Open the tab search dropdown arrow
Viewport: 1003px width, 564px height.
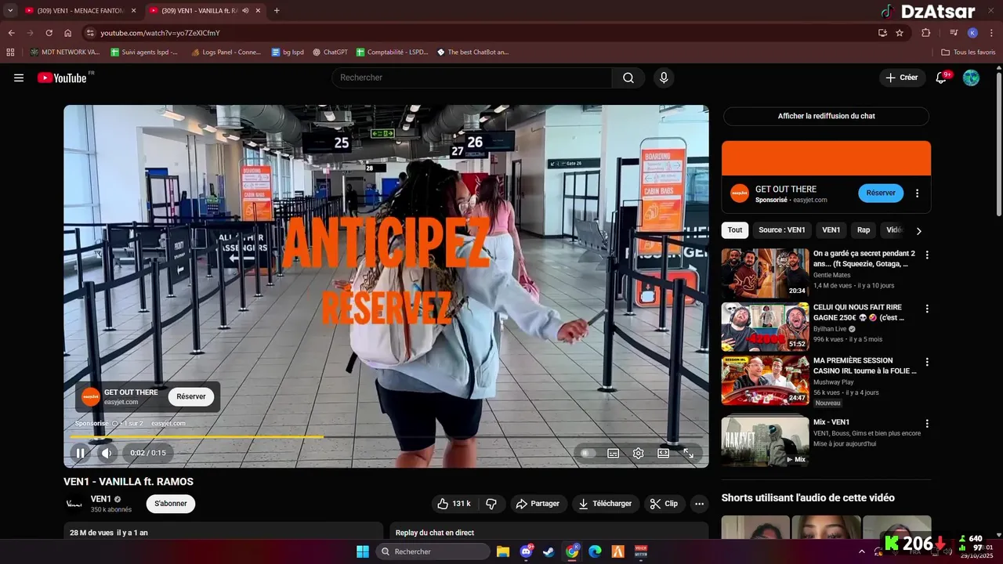tap(10, 11)
